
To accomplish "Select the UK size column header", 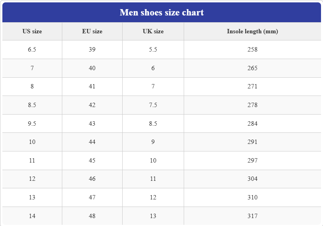I will 153,31.
